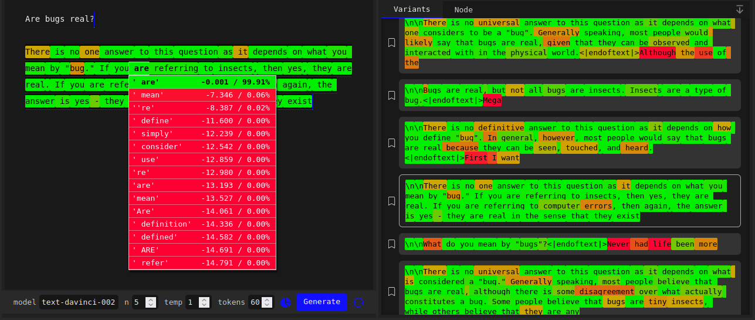Choose the ' mean' token alternative
This screenshot has width=755, height=320.
[x=202, y=95]
